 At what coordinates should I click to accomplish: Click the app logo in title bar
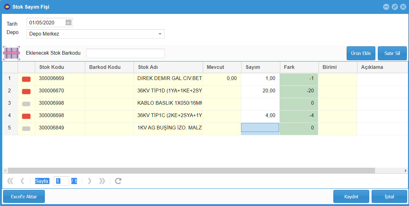(x=7, y=6)
